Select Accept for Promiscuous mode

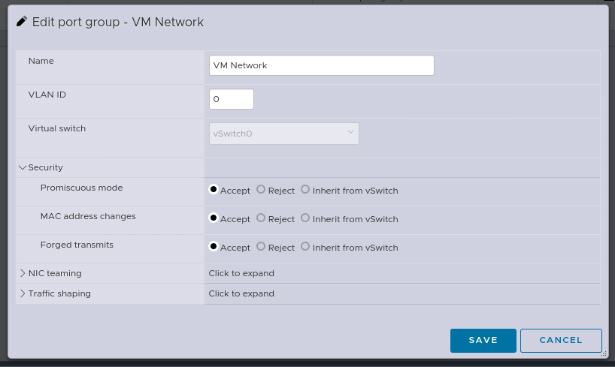pyautogui.click(x=214, y=190)
